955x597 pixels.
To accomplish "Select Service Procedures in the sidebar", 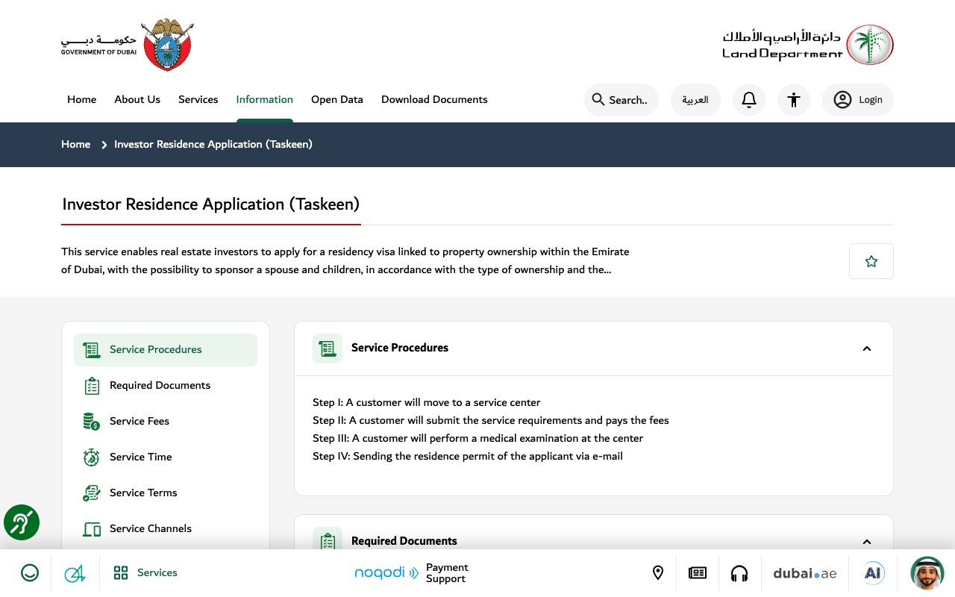I will click(166, 350).
